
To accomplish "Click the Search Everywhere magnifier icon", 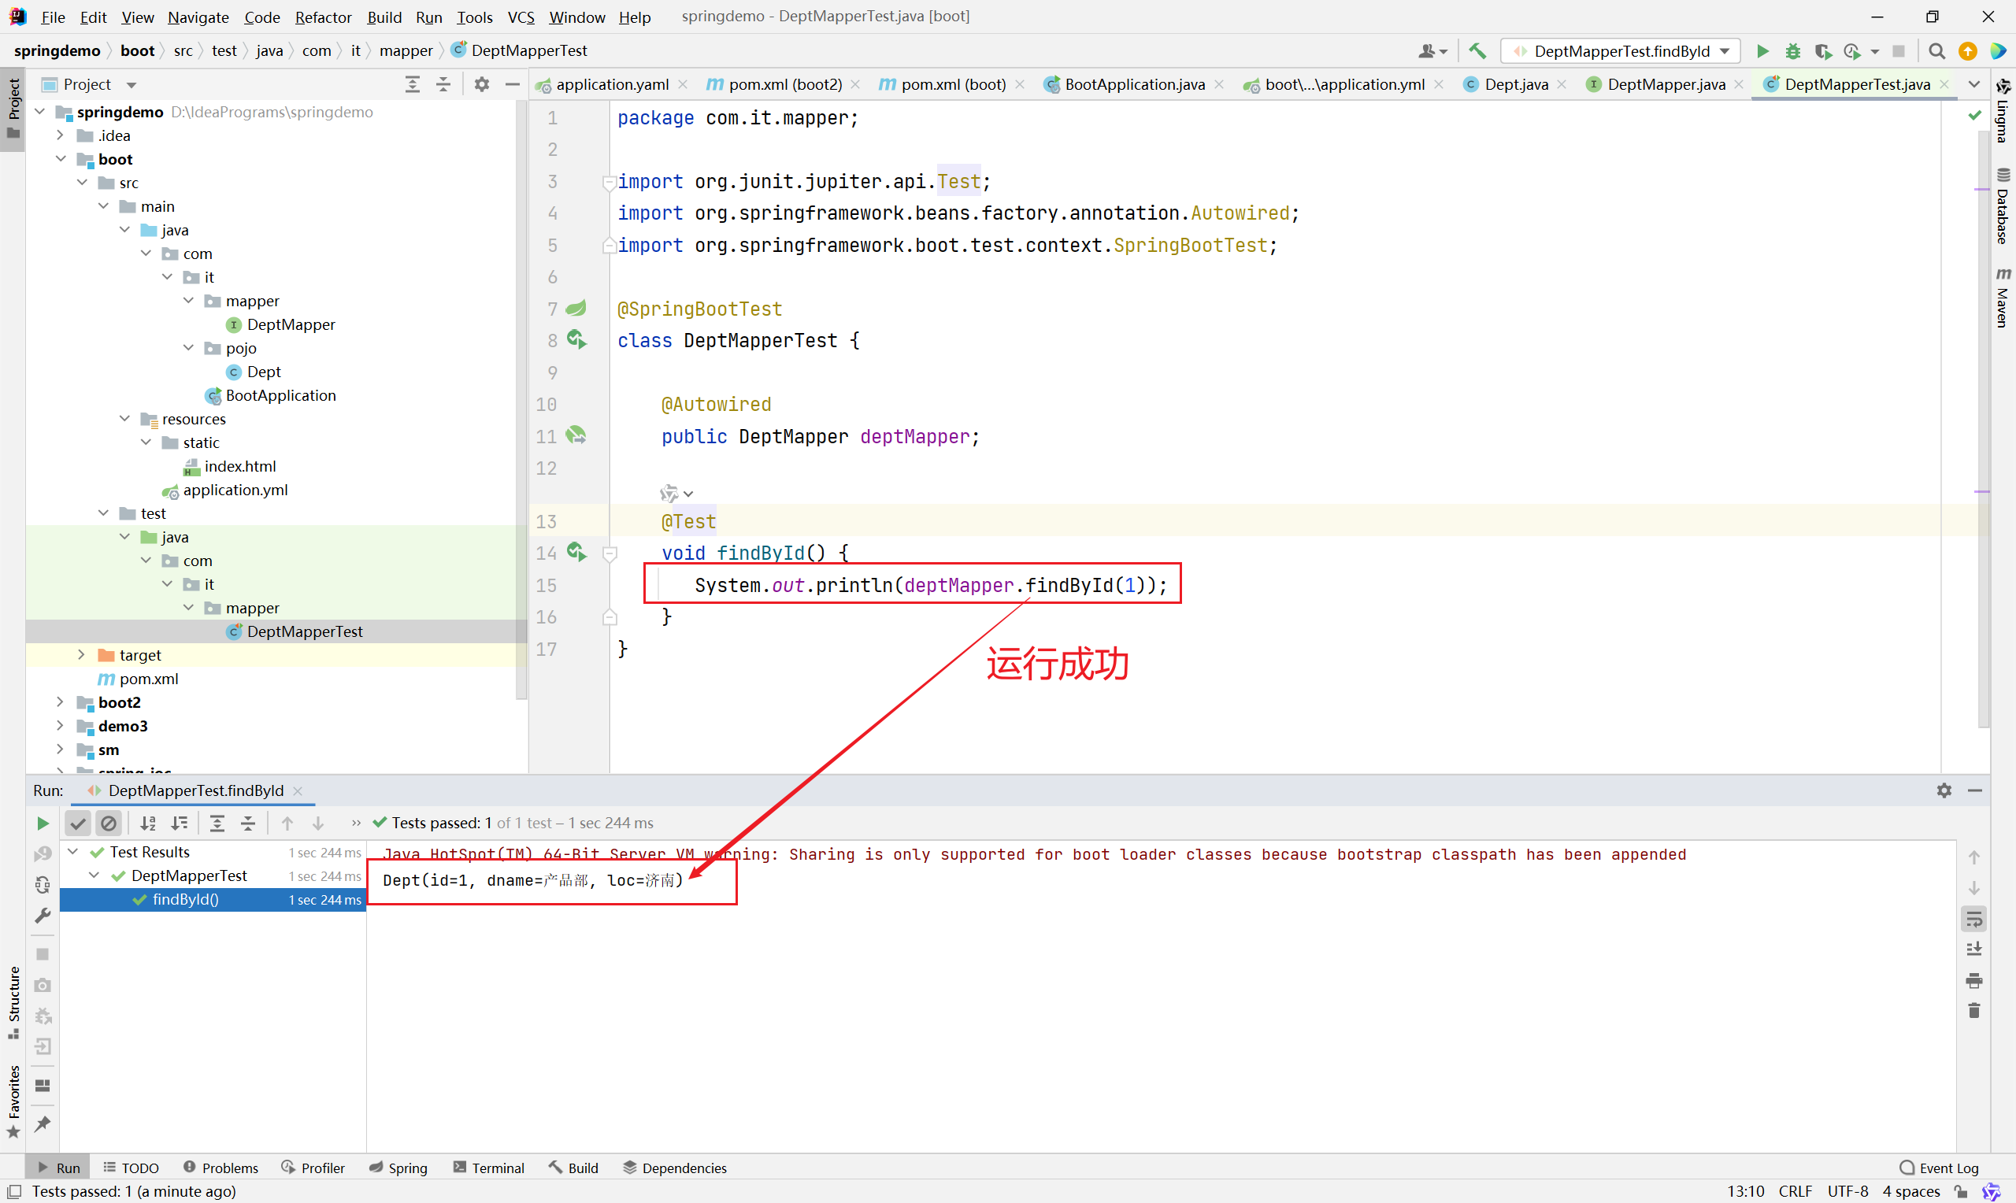I will (x=1936, y=51).
